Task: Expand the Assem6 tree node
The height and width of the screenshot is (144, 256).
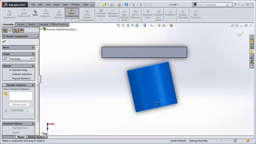Action: (41, 29)
